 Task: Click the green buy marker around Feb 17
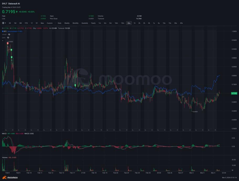(x=75, y=85)
